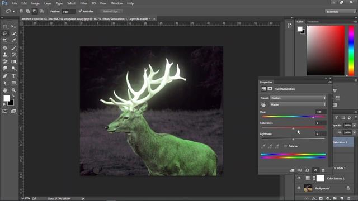Viewport: 358px width, 201px height.
Task: Swap foreground and background colors
Action: [x=13, y=96]
